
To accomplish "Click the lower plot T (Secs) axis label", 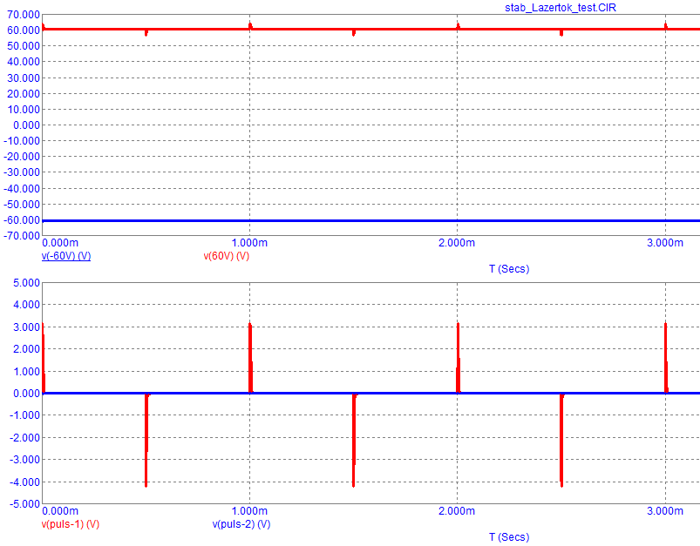I will pos(509,537).
